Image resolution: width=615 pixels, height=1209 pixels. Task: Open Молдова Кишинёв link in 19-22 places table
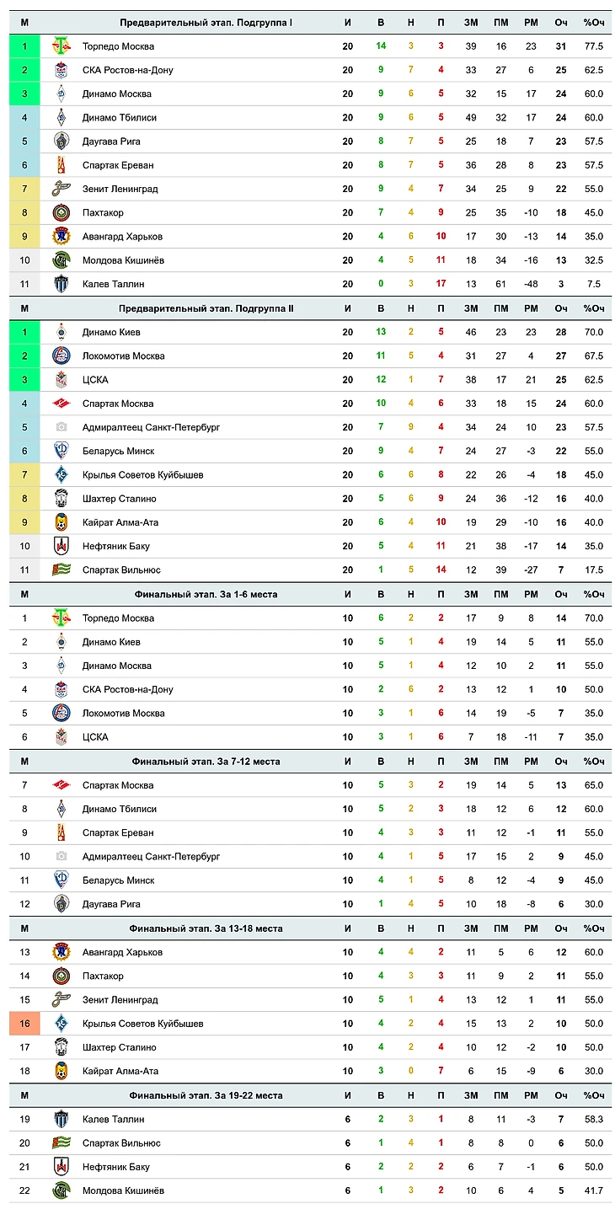coord(123,1190)
